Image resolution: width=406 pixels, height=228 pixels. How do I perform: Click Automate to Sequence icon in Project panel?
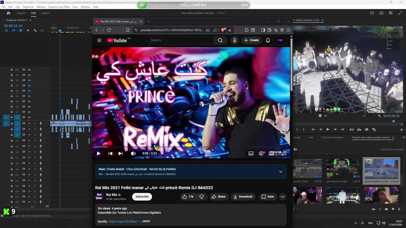click(x=374, y=209)
